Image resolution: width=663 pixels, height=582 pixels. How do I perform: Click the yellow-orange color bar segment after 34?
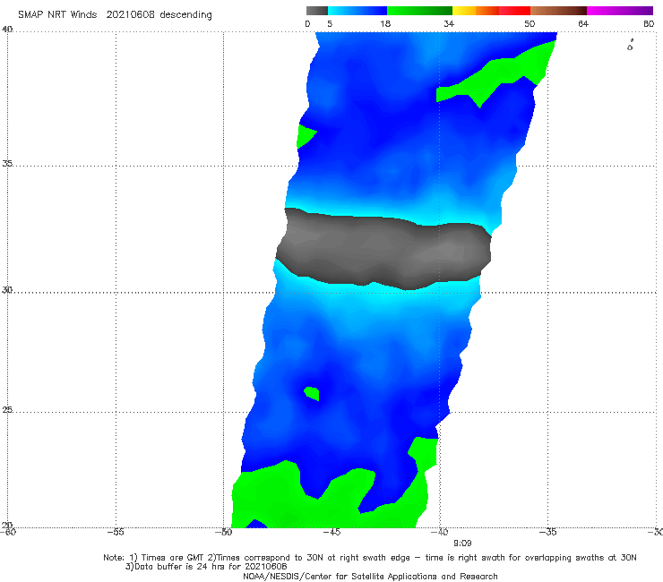(x=475, y=11)
